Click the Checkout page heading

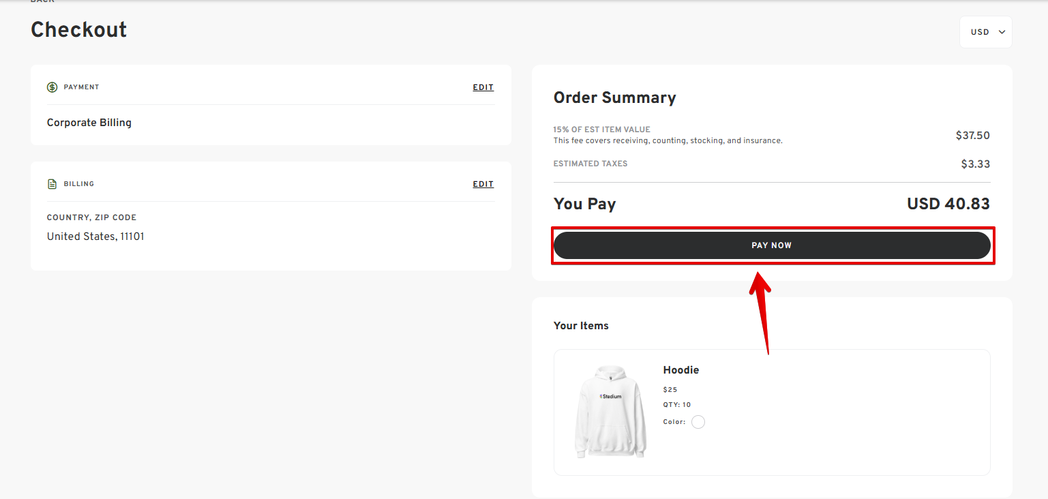click(x=79, y=30)
